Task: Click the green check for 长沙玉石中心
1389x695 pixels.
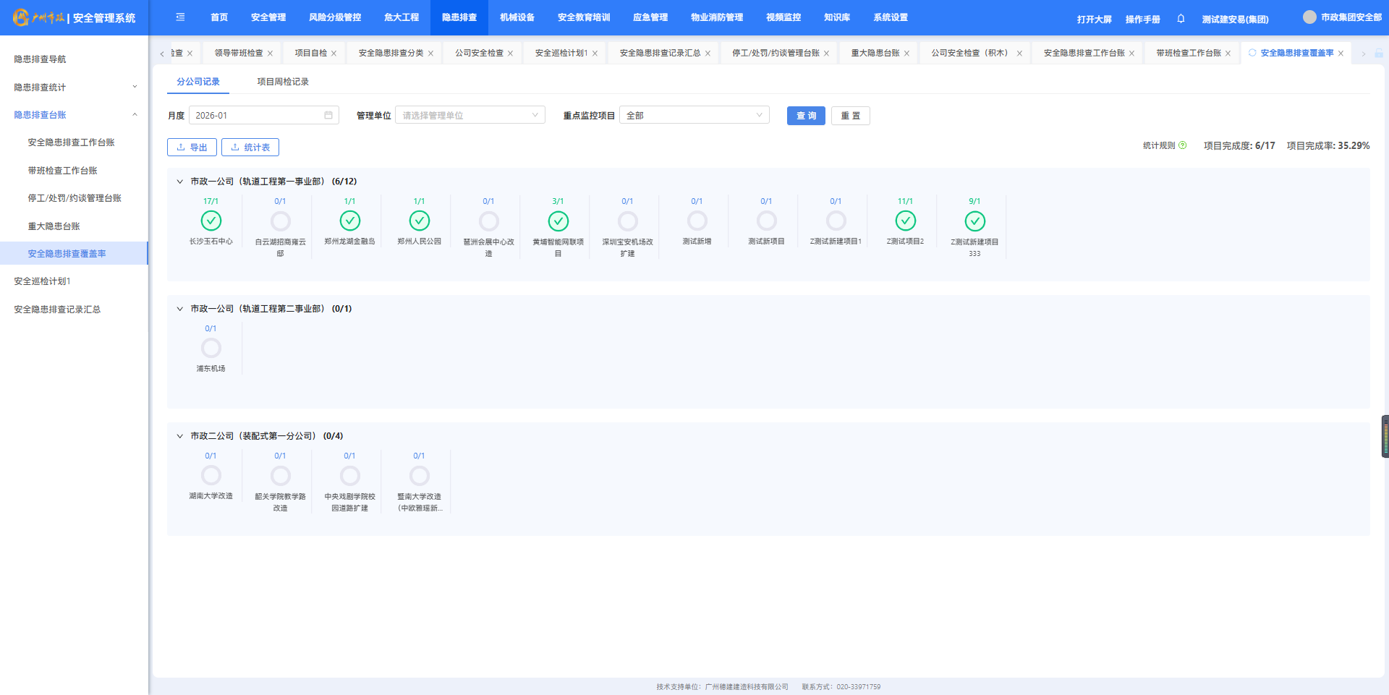Action: point(211,221)
